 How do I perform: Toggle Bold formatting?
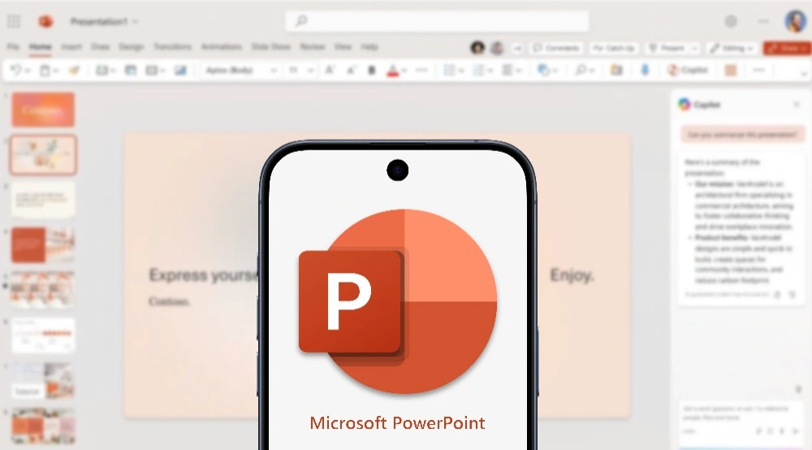coord(371,70)
